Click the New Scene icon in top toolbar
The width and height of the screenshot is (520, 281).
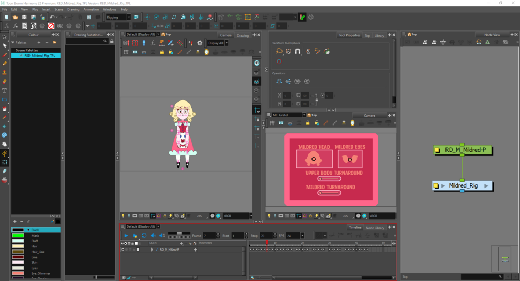point(6,17)
